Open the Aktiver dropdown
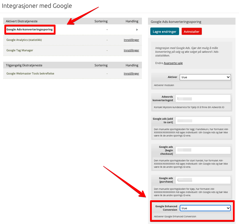 tap(205, 77)
